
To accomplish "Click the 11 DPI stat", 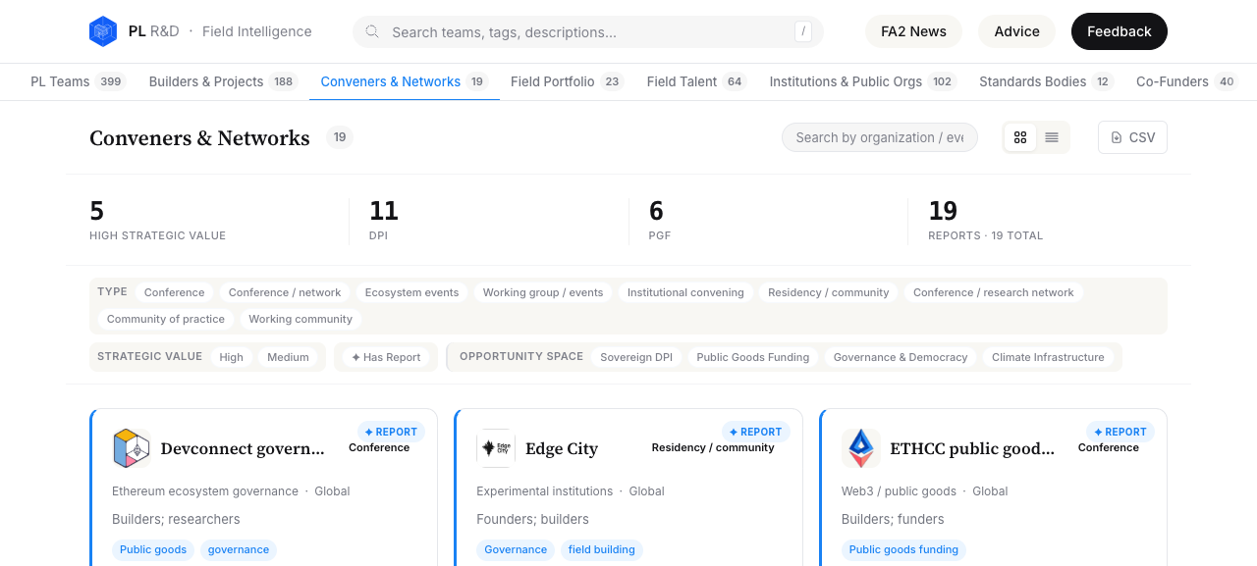I will coord(384,220).
